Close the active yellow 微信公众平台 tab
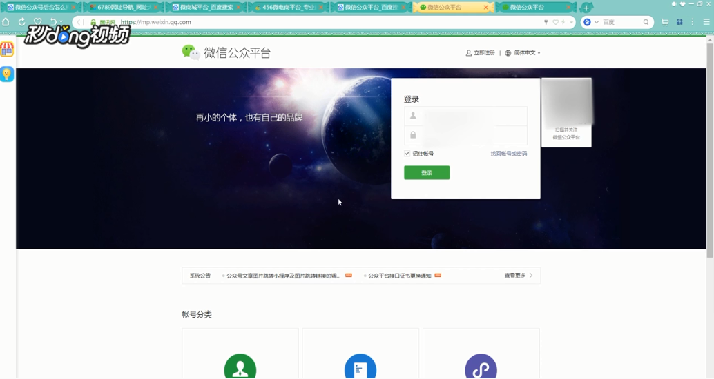The height and width of the screenshot is (379, 714). click(x=485, y=8)
